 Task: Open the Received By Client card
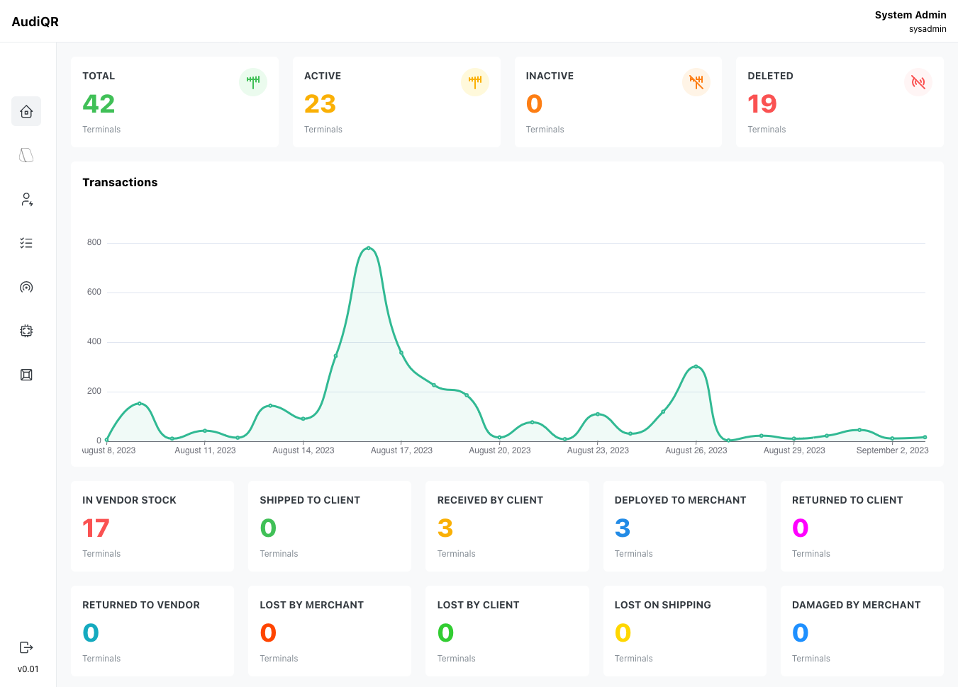(x=507, y=526)
